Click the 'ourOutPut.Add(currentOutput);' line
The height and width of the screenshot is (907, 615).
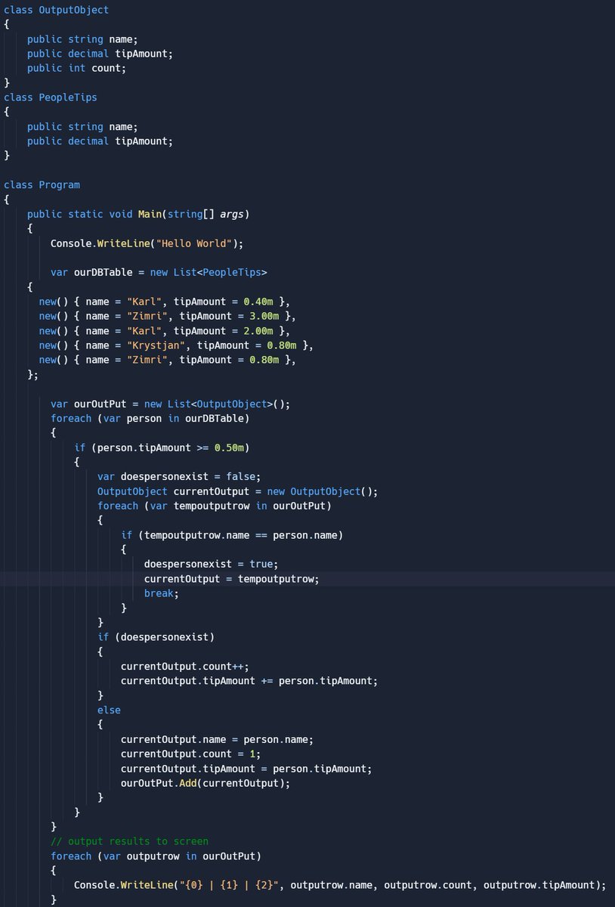(206, 783)
